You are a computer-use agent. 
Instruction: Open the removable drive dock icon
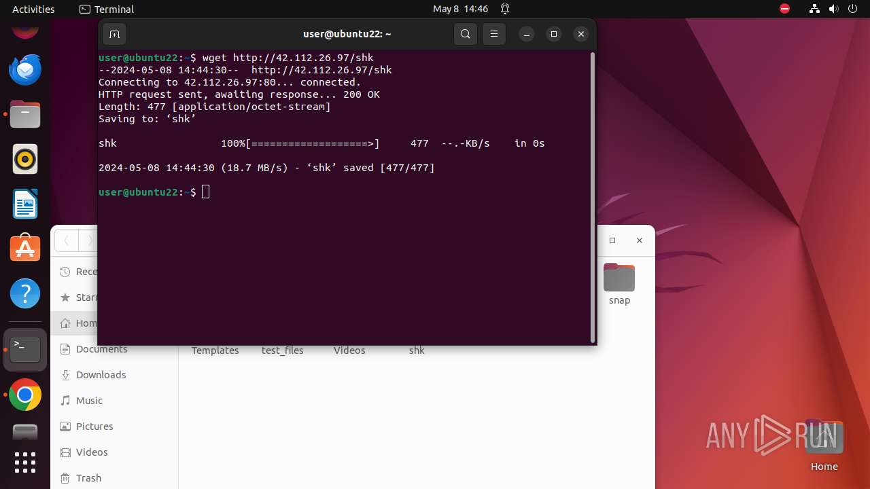click(x=25, y=432)
